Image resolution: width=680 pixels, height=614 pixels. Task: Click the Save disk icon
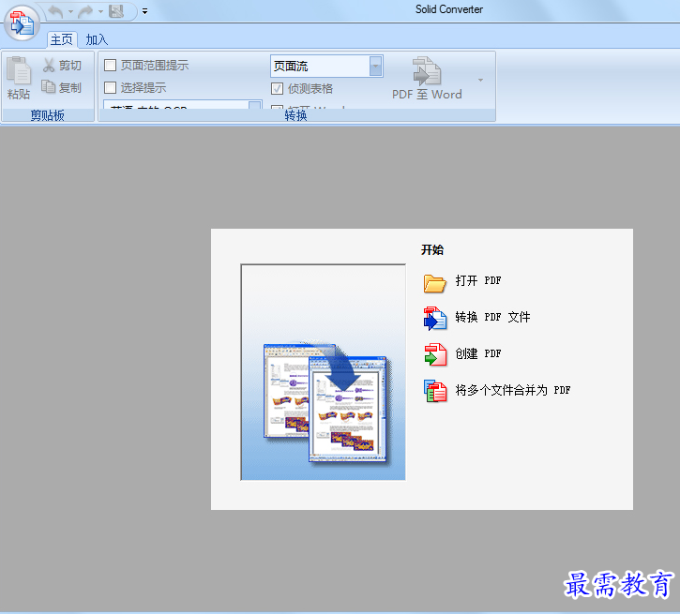[116, 11]
